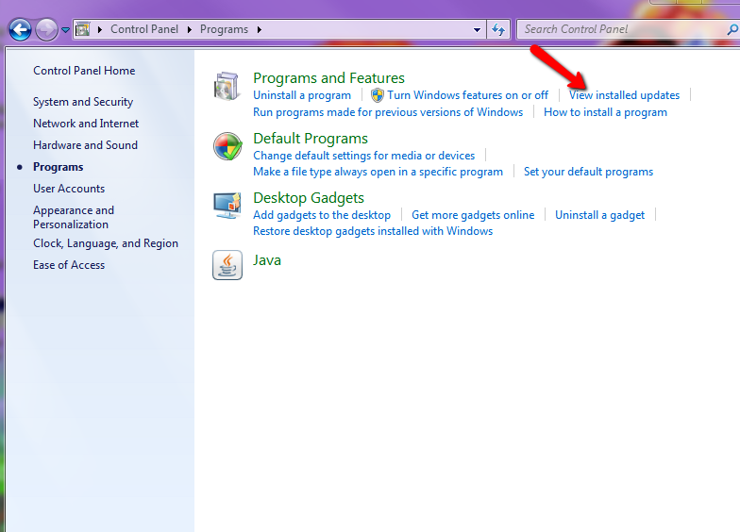This screenshot has height=532, width=740.
Task: Click the Java coffee cup icon
Action: pyautogui.click(x=227, y=265)
